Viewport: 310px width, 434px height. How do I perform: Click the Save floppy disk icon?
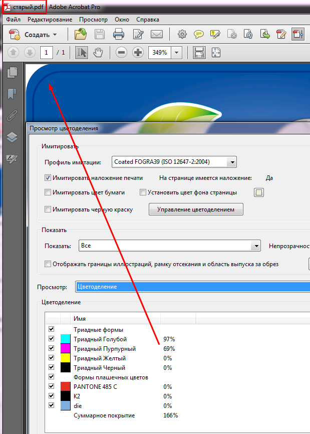(x=100, y=35)
